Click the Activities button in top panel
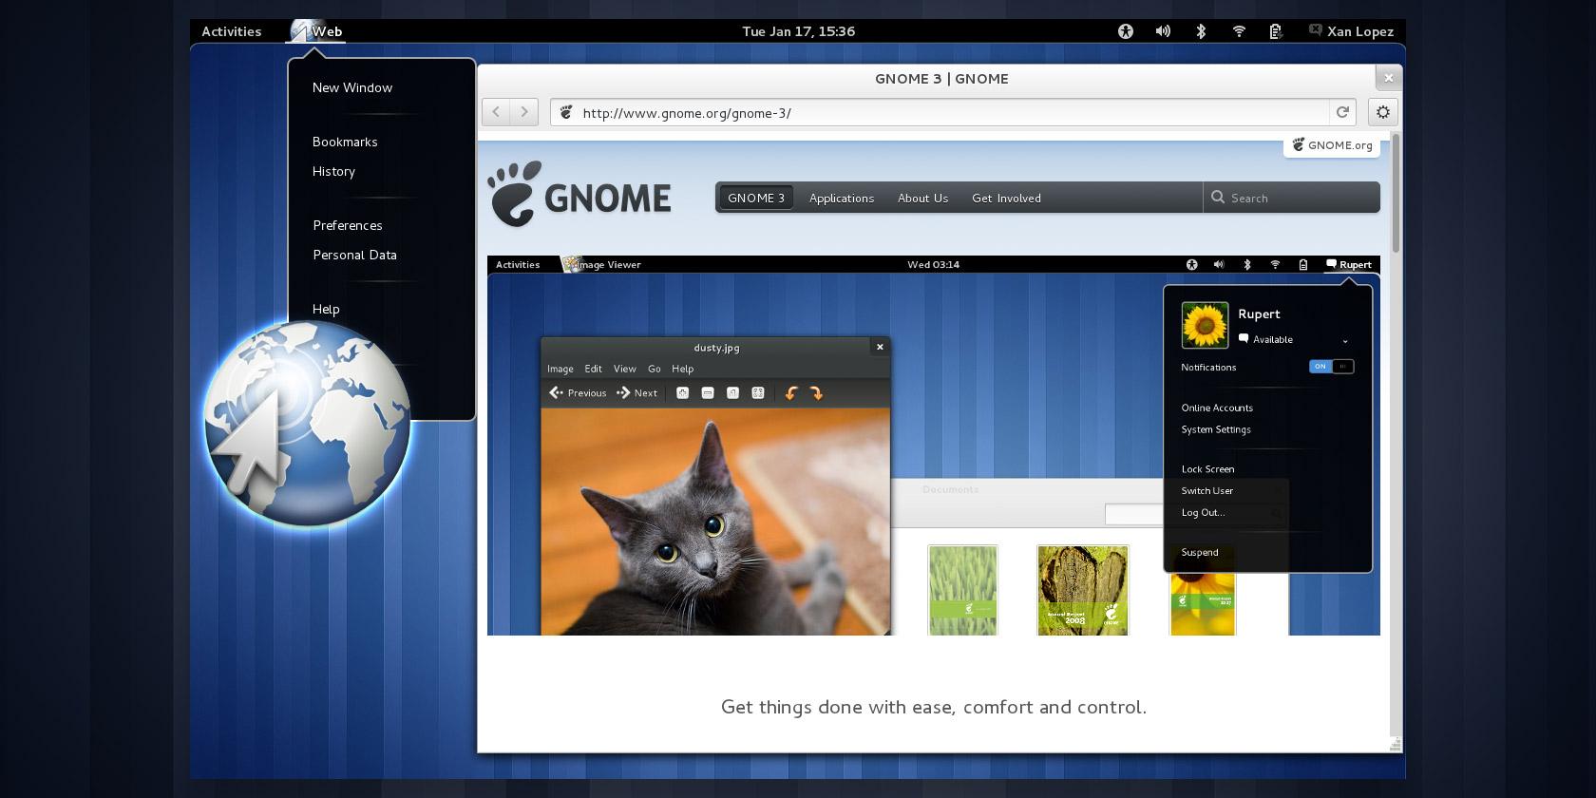The image size is (1596, 798). click(x=231, y=31)
